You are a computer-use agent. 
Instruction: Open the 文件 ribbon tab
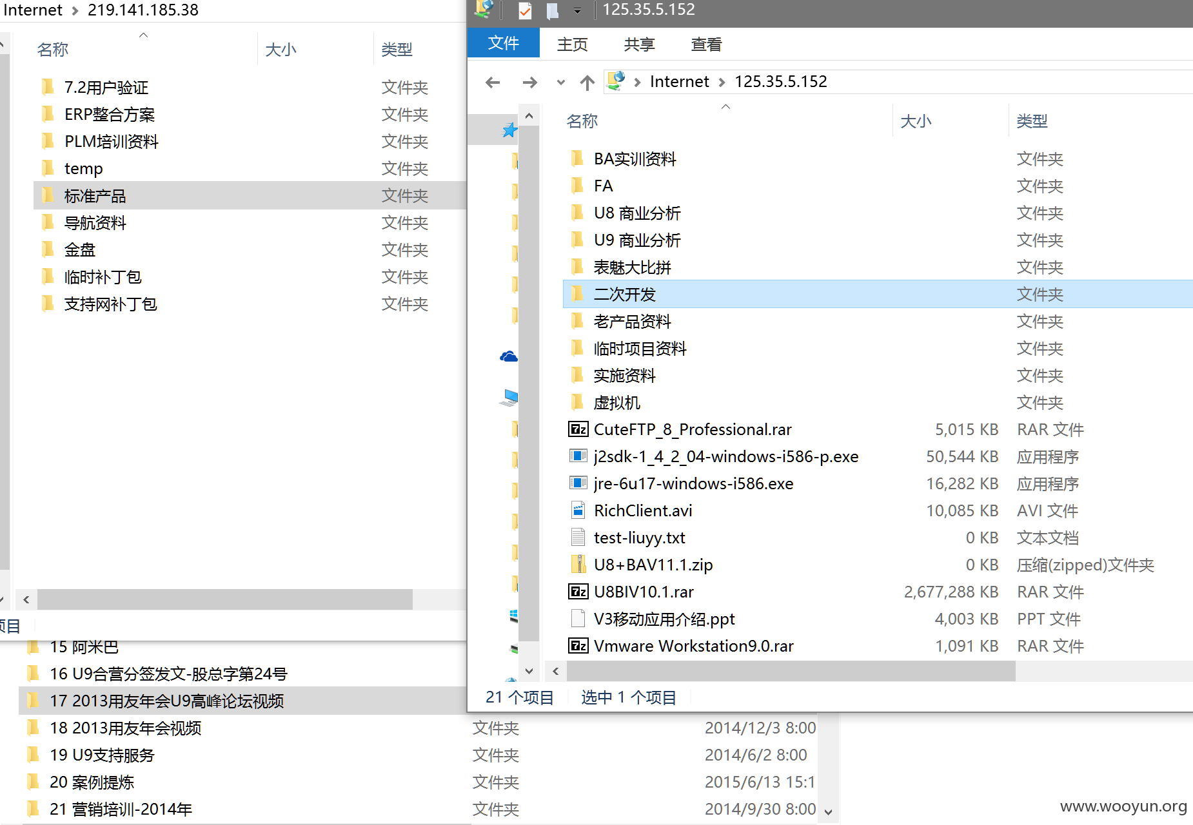point(503,43)
